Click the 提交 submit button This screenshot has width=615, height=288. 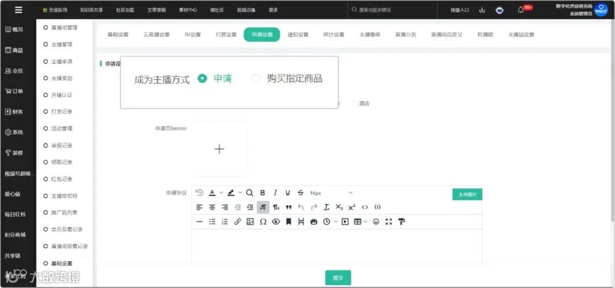click(x=338, y=277)
